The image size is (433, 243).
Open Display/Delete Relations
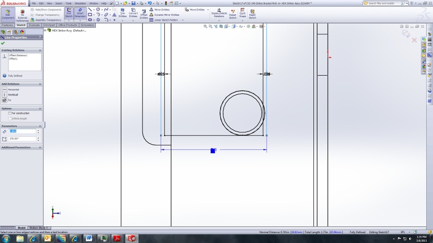(x=219, y=13)
